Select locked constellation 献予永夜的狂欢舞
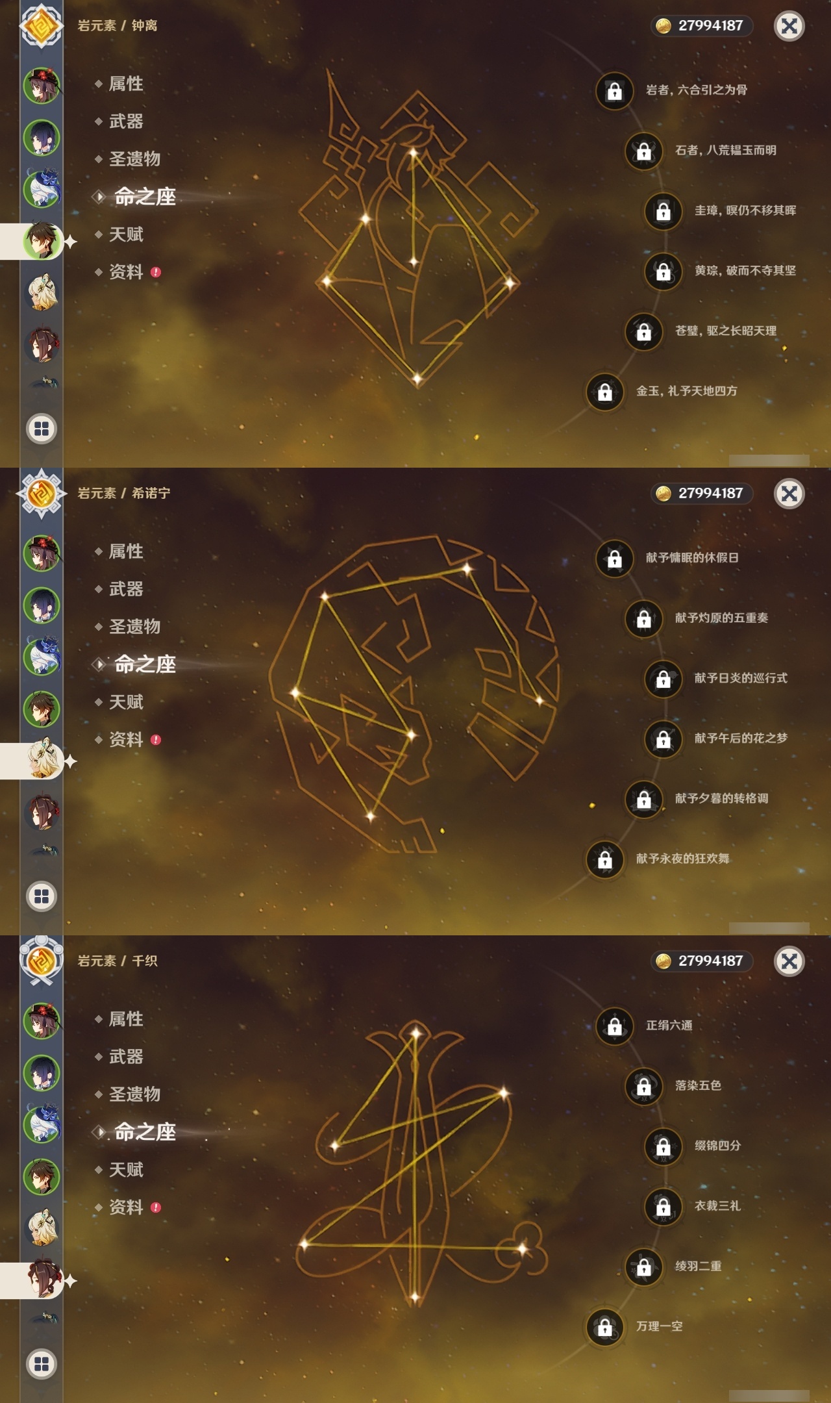831x1403 pixels. 658,859
